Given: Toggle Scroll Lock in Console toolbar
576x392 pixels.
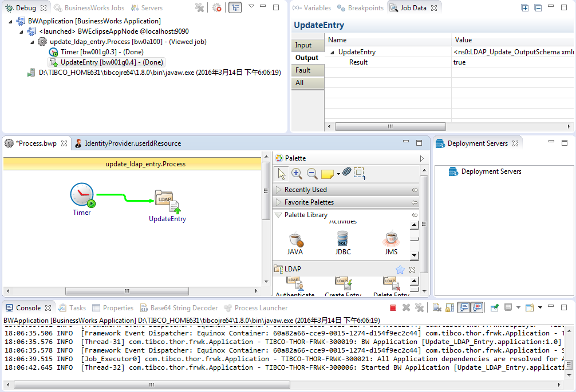Looking at the screenshot, I should point(450,307).
